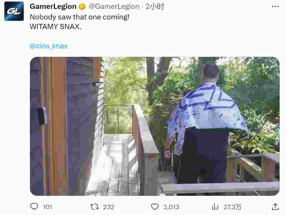286x215 pixels.
Task: Click the "WITAMY SNAX." tweet line
Action: [55, 26]
